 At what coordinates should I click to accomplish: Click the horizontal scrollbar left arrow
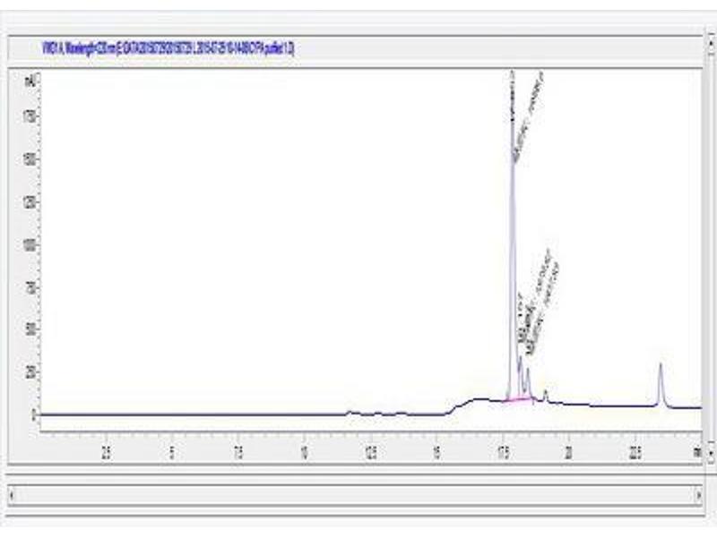pyautogui.click(x=12, y=494)
